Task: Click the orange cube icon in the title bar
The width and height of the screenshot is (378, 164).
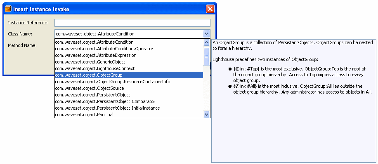Action: tap(8, 9)
